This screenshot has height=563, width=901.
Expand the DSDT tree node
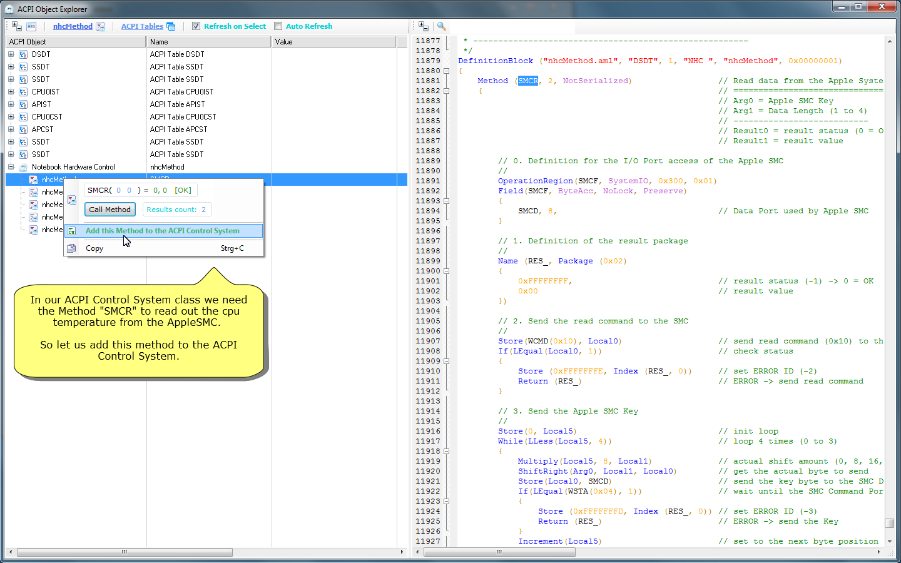pyautogui.click(x=11, y=54)
